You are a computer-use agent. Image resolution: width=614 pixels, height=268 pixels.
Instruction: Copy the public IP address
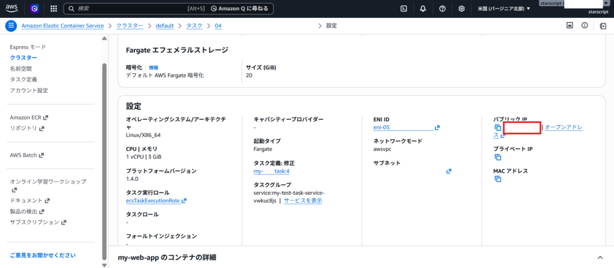point(497,128)
